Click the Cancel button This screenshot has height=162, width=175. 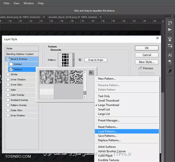pos(147,55)
